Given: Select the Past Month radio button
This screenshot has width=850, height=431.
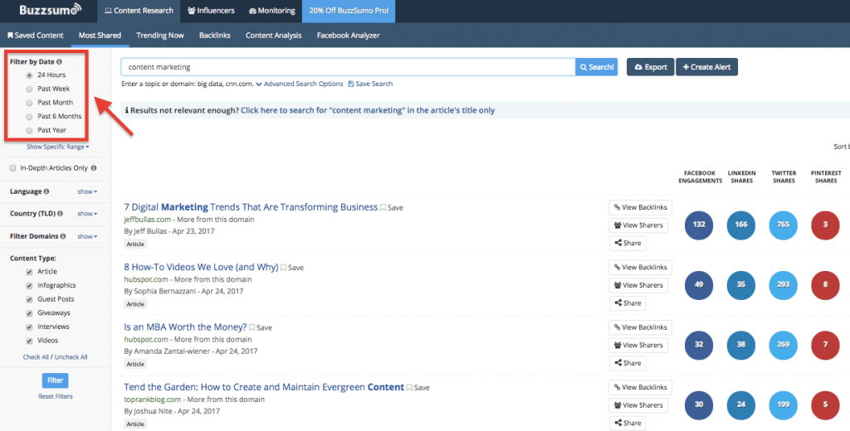Looking at the screenshot, I should coord(29,103).
